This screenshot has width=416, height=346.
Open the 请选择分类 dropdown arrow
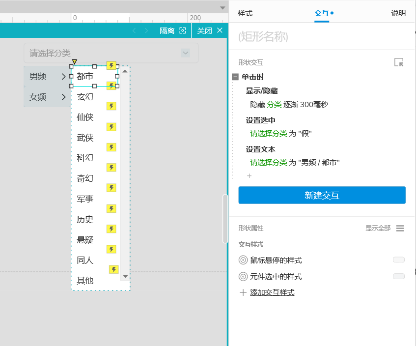[186, 53]
